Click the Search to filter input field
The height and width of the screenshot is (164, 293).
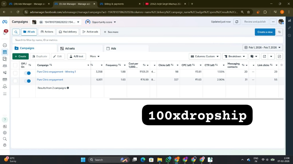(x=148, y=40)
